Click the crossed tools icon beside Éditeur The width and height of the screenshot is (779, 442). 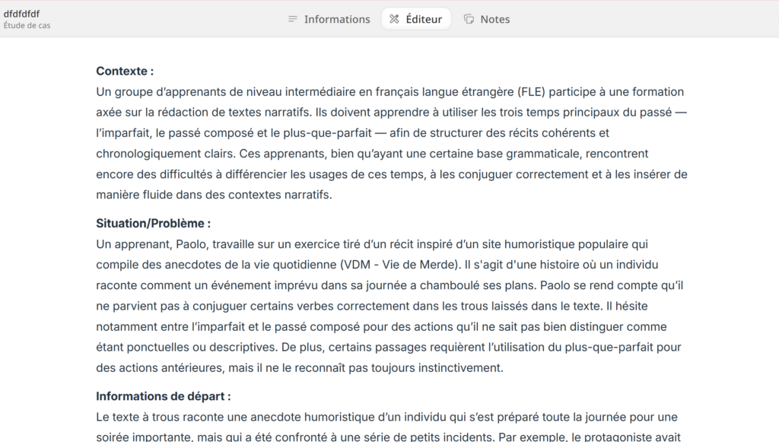394,19
